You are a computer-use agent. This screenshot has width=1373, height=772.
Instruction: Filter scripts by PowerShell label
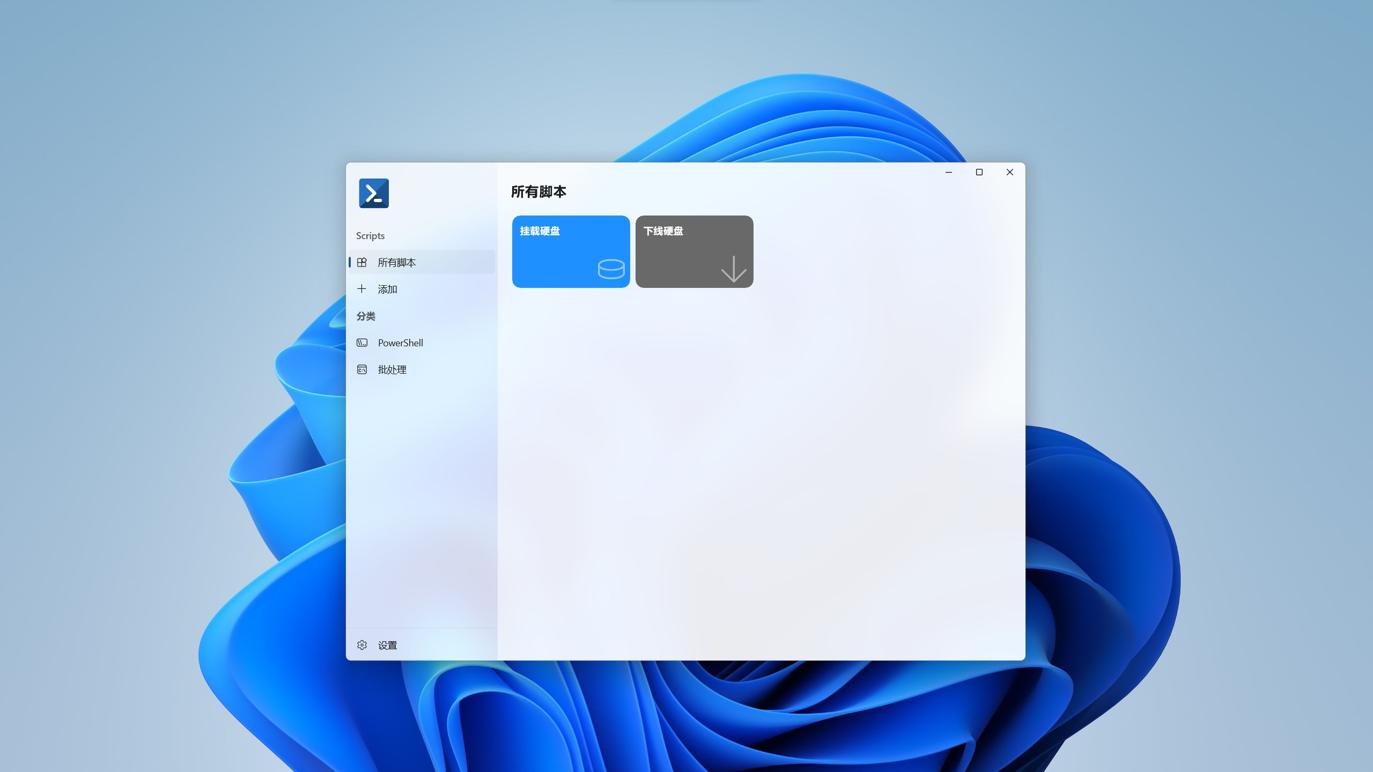coord(400,343)
